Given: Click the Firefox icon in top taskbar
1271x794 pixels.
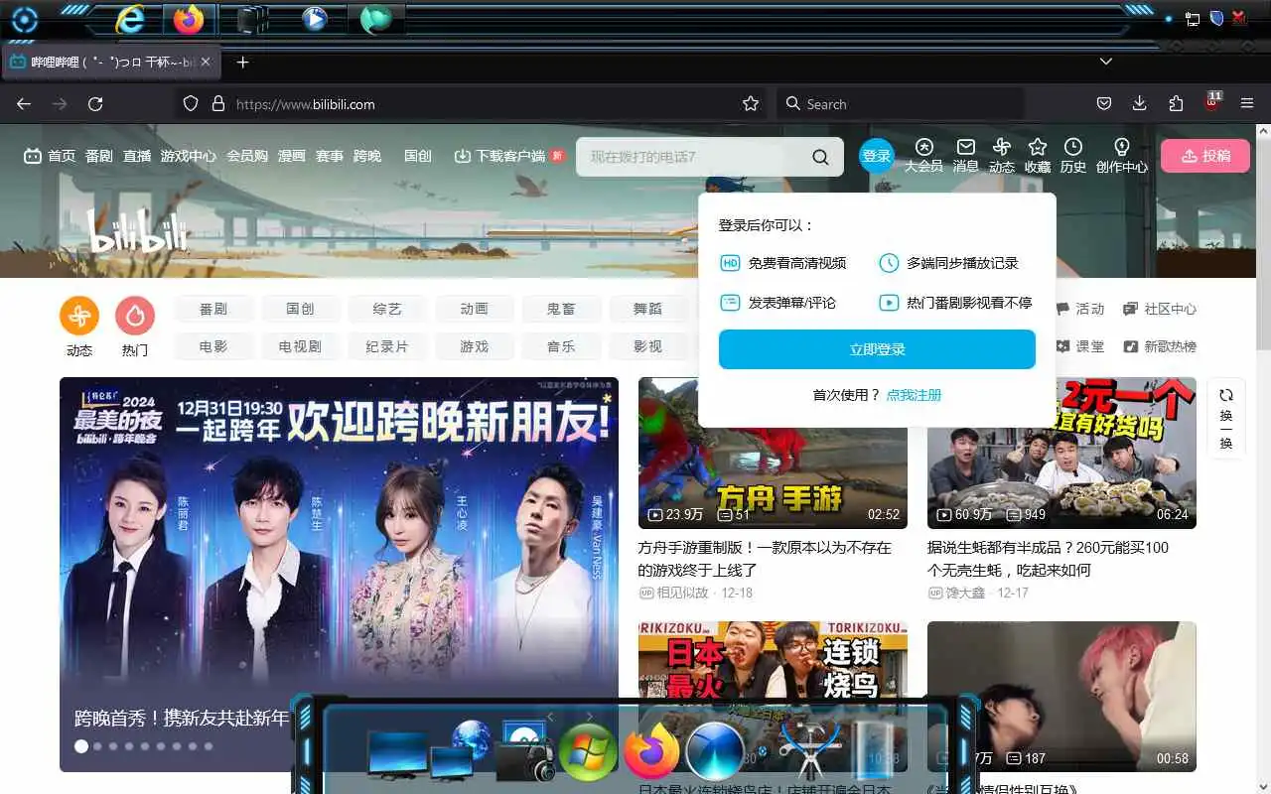Looking at the screenshot, I should click(188, 19).
